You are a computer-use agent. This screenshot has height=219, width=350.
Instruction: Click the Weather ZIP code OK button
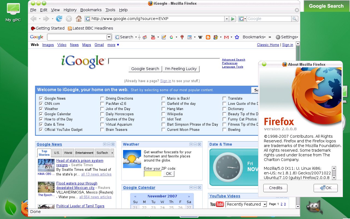(169, 174)
